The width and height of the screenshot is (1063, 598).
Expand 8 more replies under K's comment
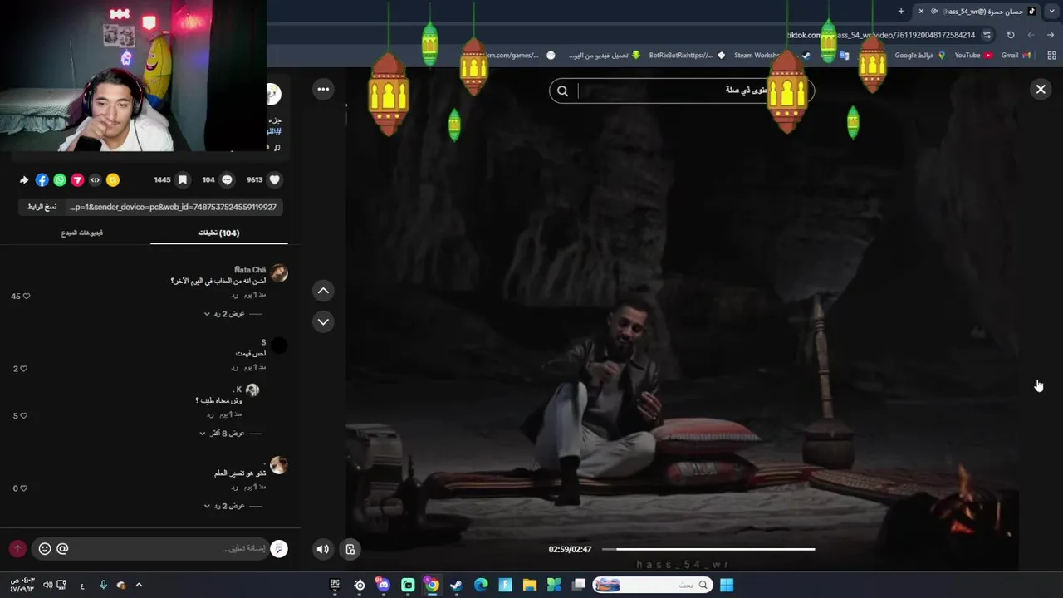pos(223,434)
